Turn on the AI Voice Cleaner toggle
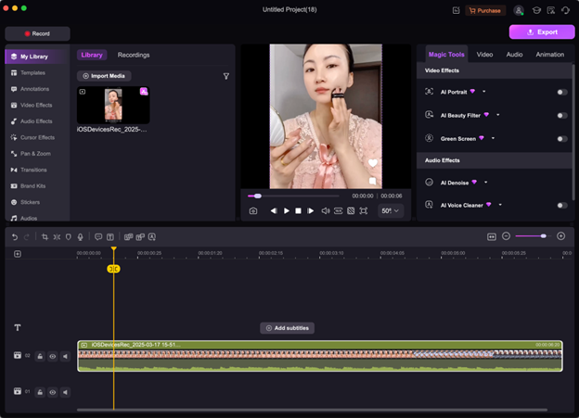This screenshot has width=579, height=418. 562,205
